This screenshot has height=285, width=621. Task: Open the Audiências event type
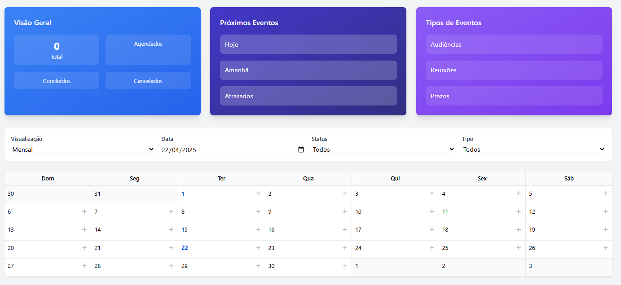tap(514, 44)
